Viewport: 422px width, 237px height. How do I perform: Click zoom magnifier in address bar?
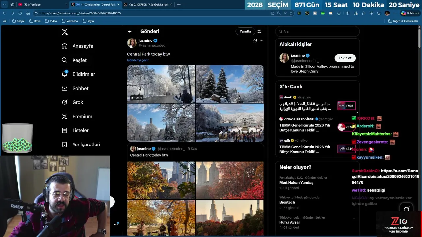pos(279,13)
